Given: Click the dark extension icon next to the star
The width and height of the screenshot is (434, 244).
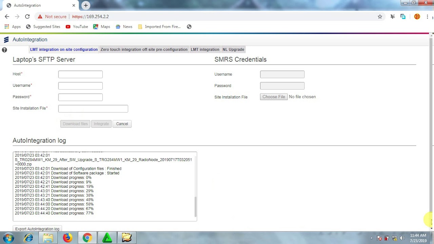Looking at the screenshot, I should [x=393, y=17].
